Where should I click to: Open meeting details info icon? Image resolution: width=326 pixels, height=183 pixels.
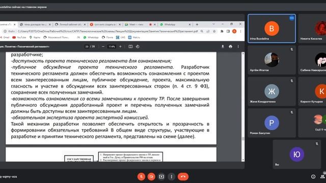point(313,176)
